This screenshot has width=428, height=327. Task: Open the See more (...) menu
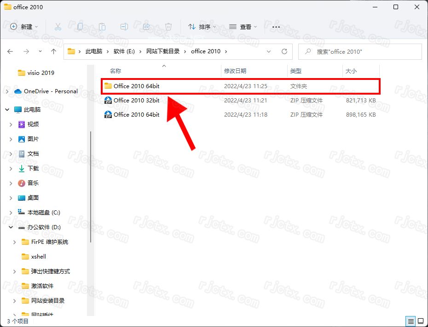tap(276, 27)
